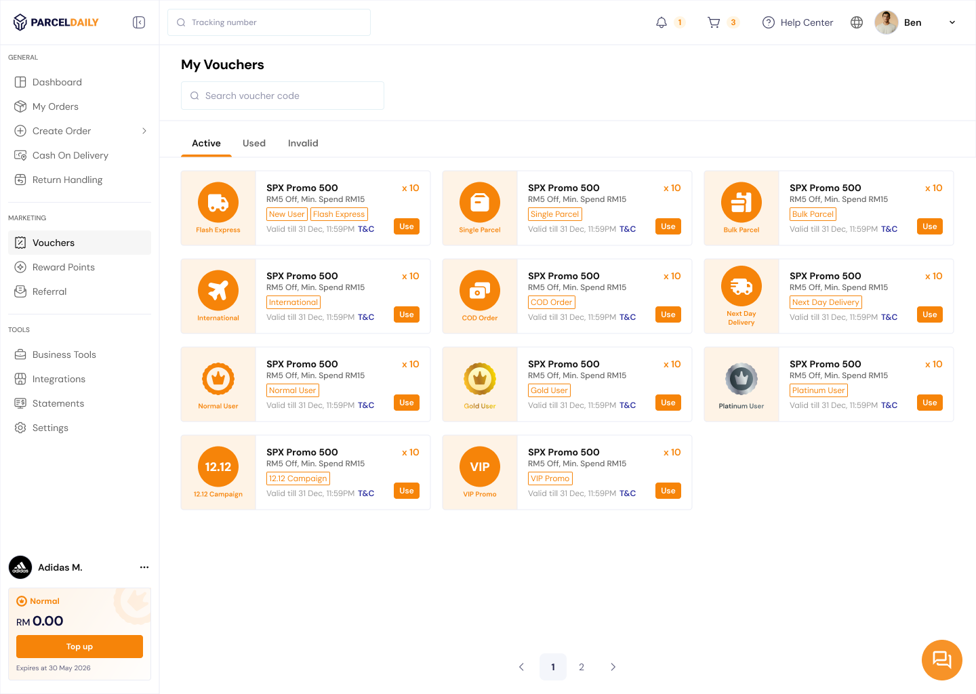This screenshot has height=694, width=976.
Task: Open T&C link for Gold User voucher
Action: 628,405
